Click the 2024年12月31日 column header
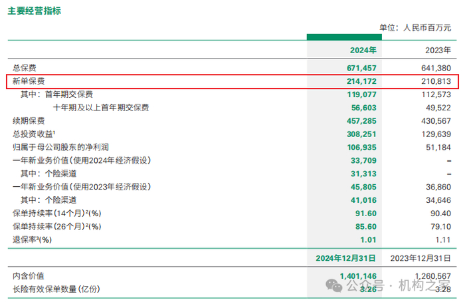 click(346, 258)
